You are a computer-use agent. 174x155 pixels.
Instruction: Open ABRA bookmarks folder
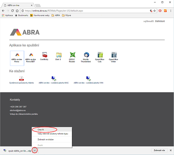tap(56, 15)
